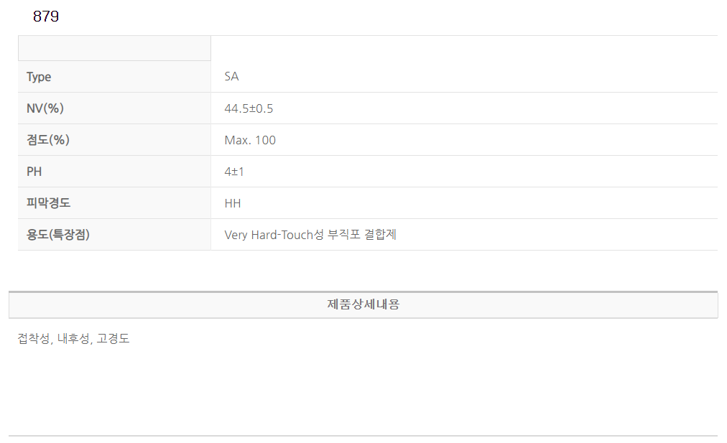
Task: Select the HH hardness value
Action: pos(233,203)
